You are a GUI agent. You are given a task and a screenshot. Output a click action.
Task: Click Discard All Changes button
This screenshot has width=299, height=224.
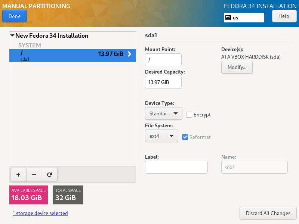point(268,213)
